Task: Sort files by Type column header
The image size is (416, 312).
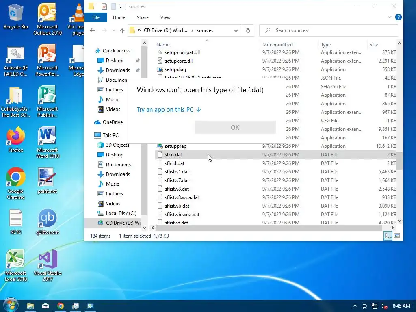Action: pyautogui.click(x=342, y=45)
